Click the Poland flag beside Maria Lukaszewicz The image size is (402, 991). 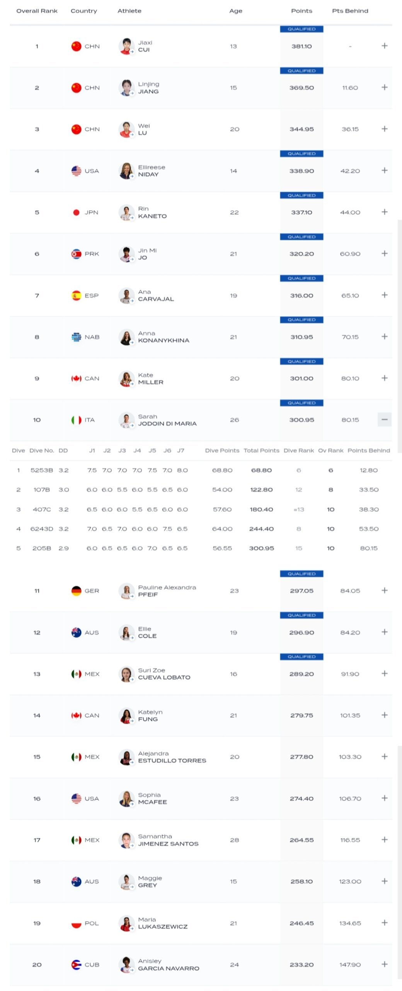click(x=76, y=923)
